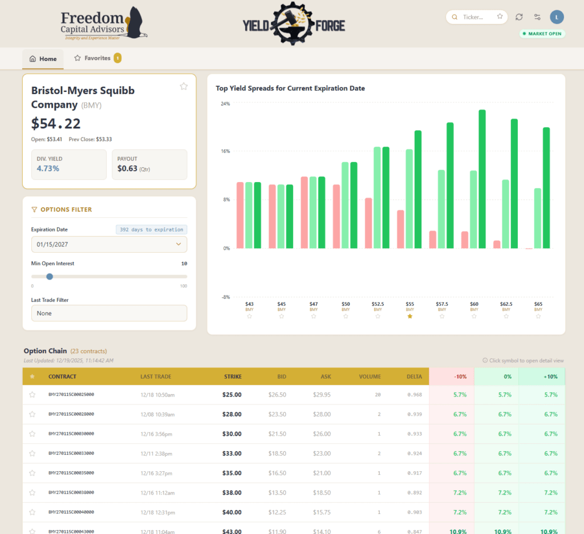Open the user profile avatar

click(557, 17)
